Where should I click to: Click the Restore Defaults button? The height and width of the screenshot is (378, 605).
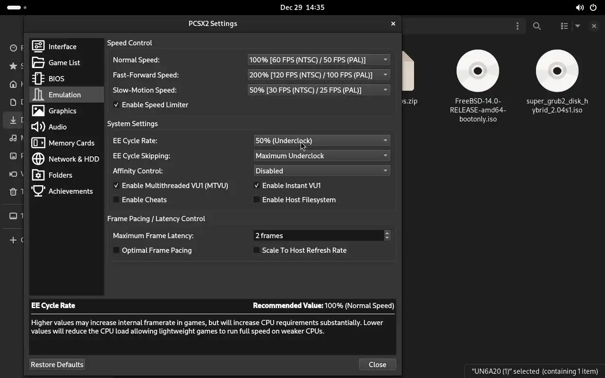(57, 364)
